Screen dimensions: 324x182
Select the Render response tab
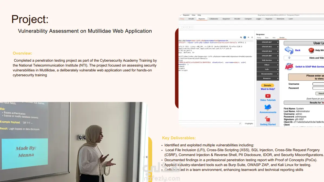coord(282,38)
